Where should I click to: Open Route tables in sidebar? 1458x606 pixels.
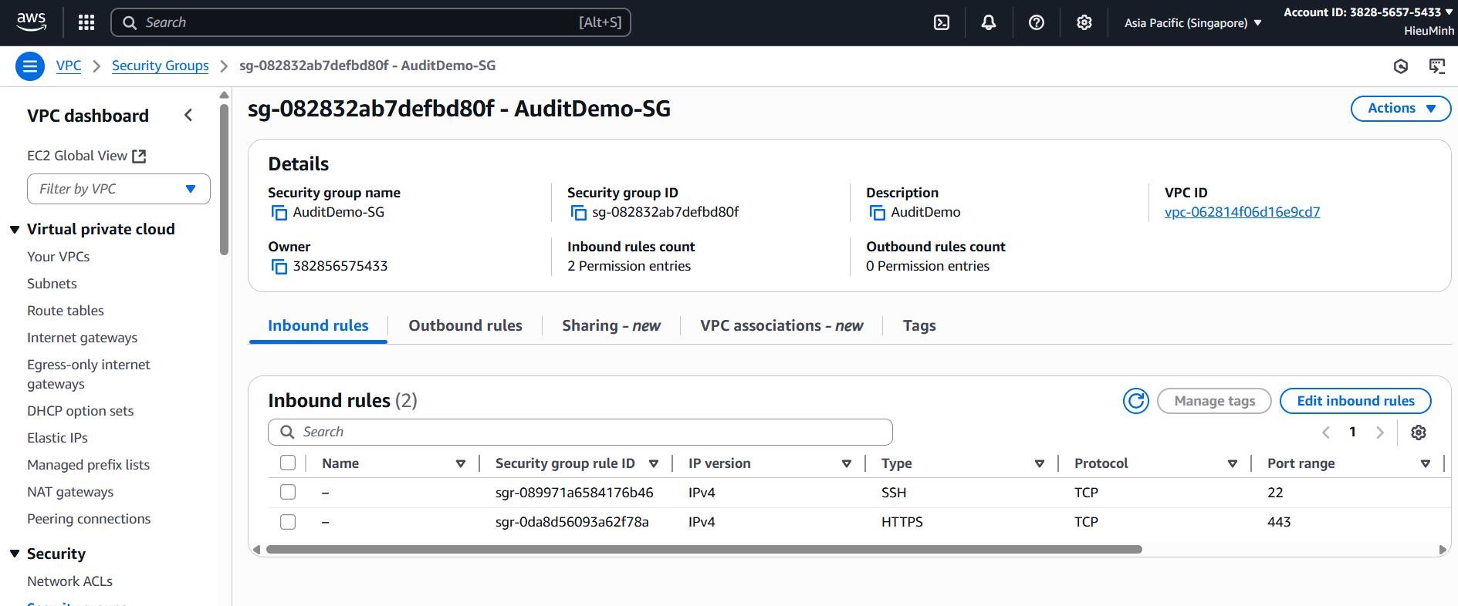pos(66,311)
